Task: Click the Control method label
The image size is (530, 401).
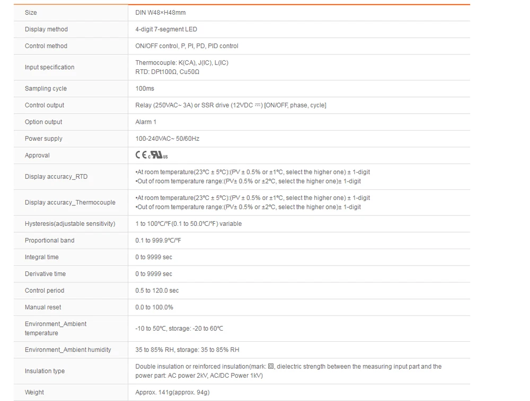Action: pyautogui.click(x=46, y=46)
